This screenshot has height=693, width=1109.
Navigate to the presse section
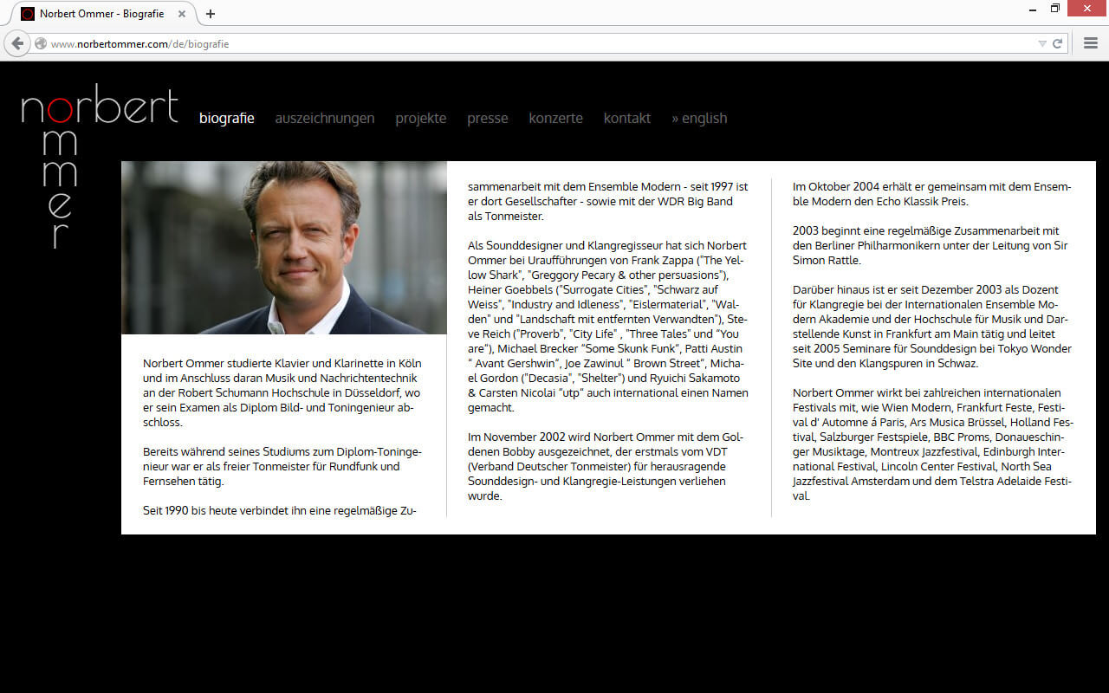pos(488,118)
